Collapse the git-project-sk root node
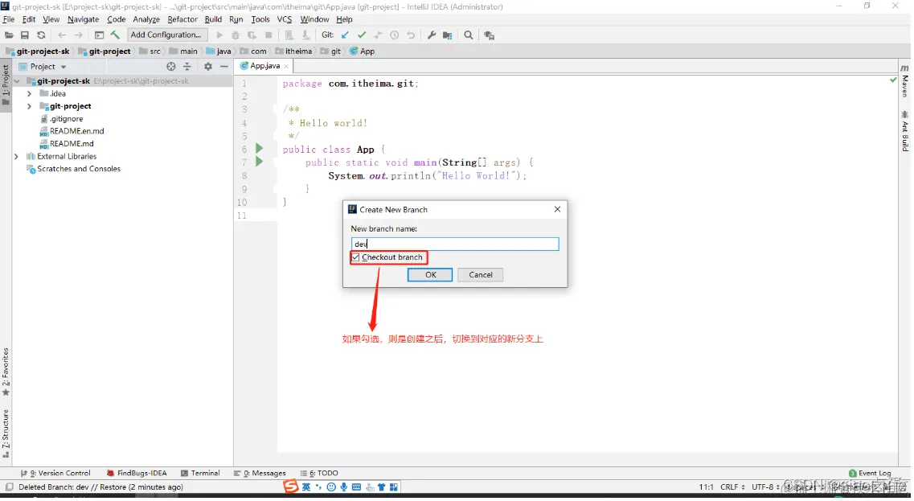The height and width of the screenshot is (501, 914). (17, 81)
